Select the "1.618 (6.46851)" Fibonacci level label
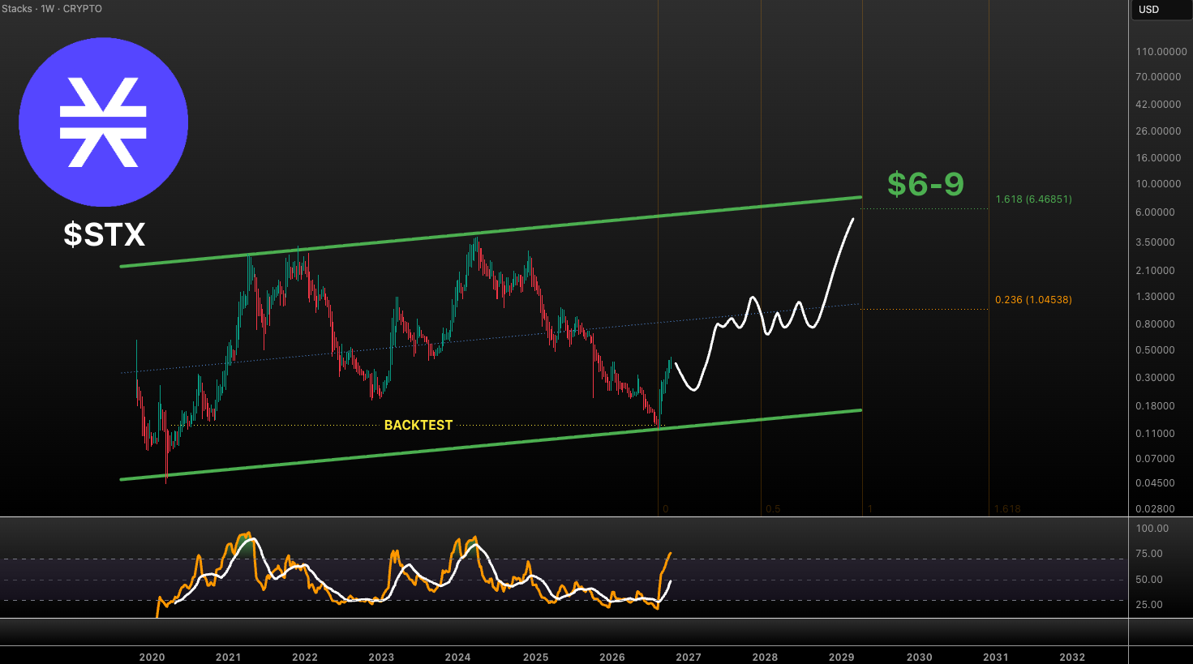 (x=1034, y=199)
